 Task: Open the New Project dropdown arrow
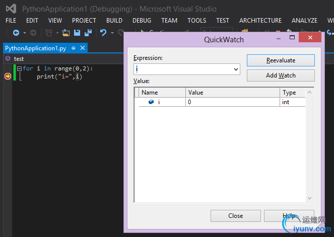pyautogui.click(x=57, y=33)
